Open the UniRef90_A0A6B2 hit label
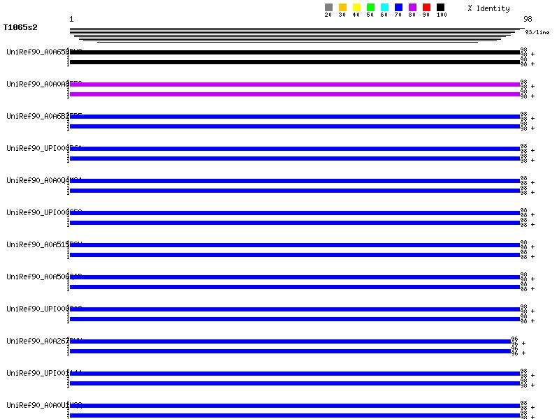 tap(43, 116)
